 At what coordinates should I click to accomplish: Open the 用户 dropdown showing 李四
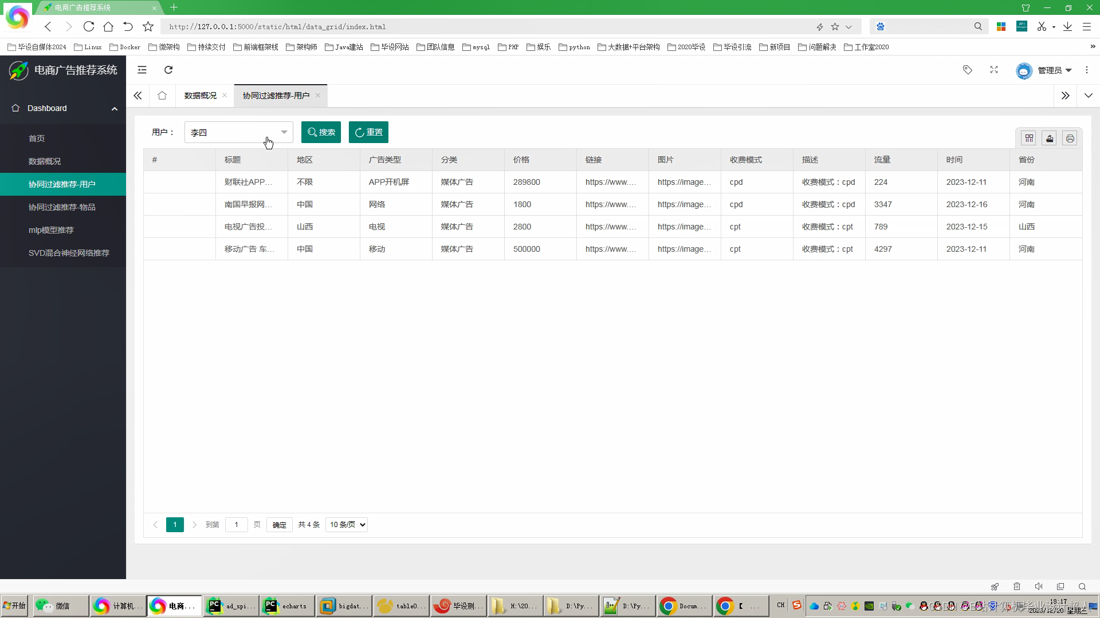pos(238,132)
